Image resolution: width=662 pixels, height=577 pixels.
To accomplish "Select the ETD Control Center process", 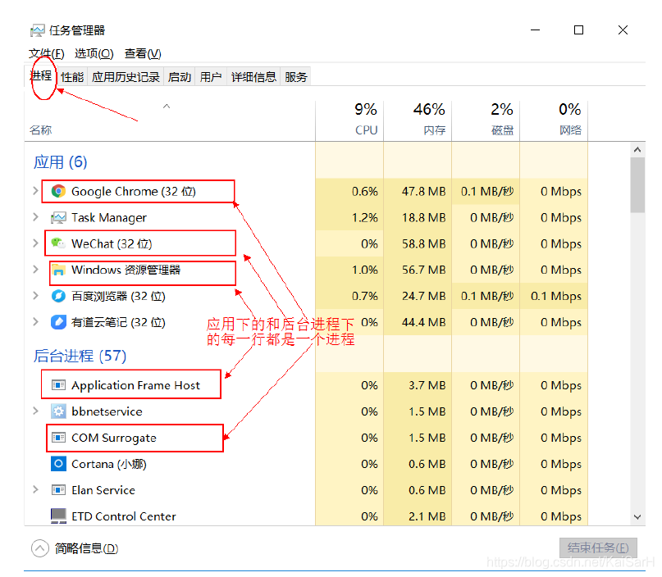I will [121, 516].
